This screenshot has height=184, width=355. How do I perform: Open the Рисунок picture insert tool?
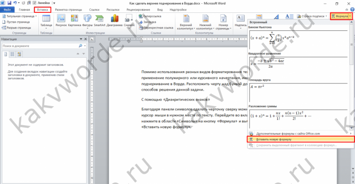coord(61,21)
